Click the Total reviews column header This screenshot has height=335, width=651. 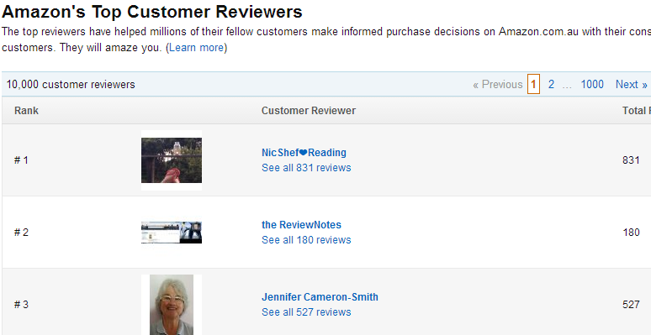[x=637, y=111]
